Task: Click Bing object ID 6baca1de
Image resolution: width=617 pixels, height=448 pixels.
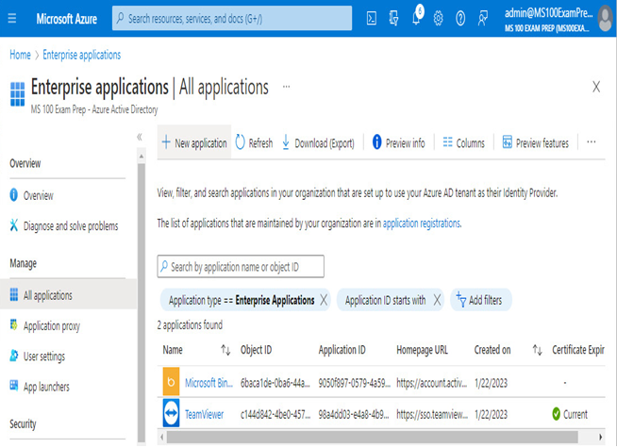Action: click(x=275, y=383)
